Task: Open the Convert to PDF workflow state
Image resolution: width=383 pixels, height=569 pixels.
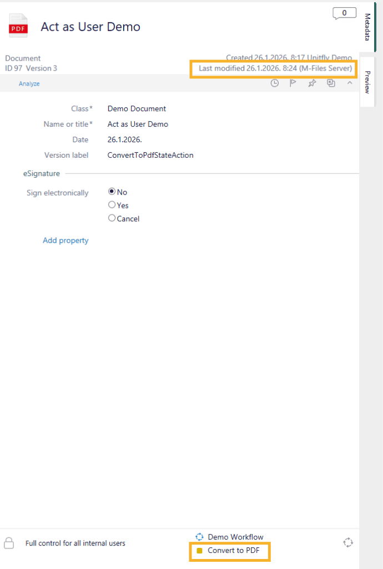Action: coord(233,551)
